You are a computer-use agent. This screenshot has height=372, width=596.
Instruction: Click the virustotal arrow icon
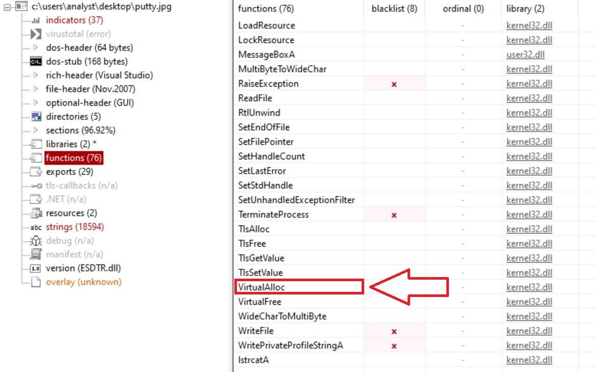tap(36, 34)
